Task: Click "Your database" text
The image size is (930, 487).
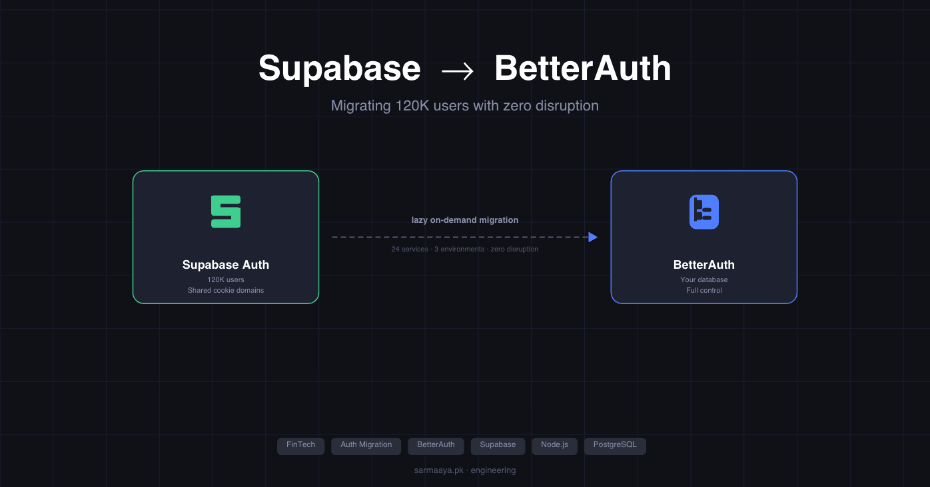Action: (704, 280)
